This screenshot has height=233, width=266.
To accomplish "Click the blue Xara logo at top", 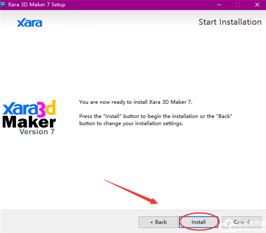I will point(29,23).
